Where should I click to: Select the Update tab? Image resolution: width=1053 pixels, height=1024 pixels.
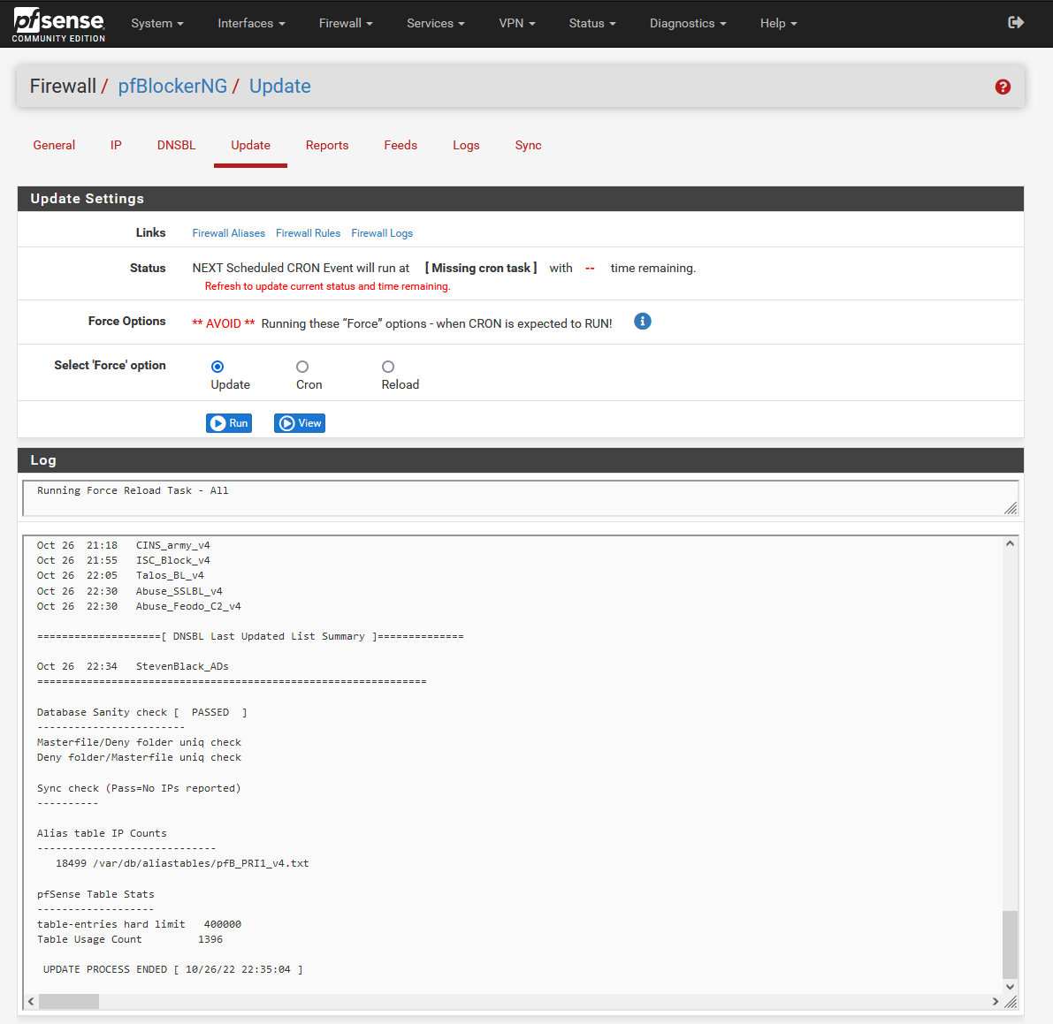coord(250,146)
